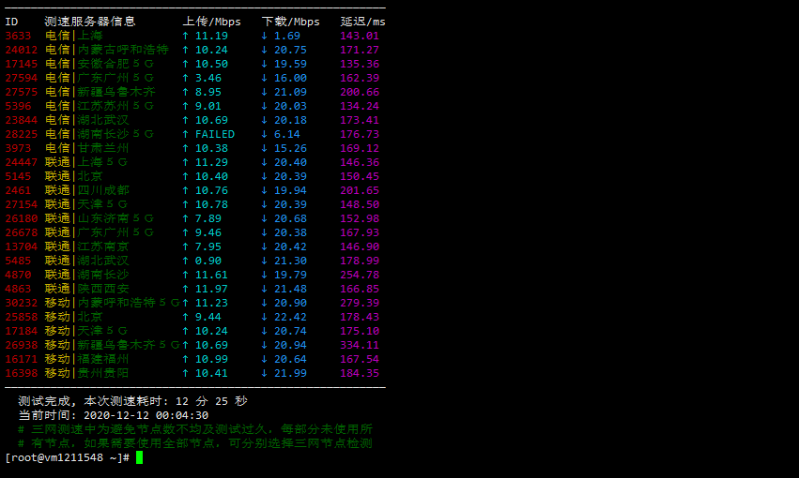Click the 上传/Mbps column header
799x478 pixels.
pos(211,22)
